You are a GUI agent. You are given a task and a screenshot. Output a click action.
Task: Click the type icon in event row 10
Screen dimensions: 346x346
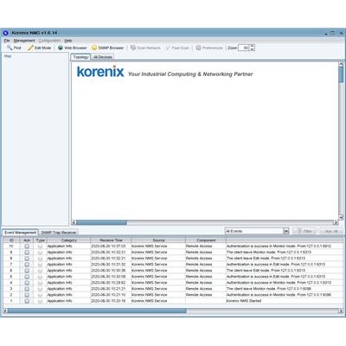tap(40, 247)
